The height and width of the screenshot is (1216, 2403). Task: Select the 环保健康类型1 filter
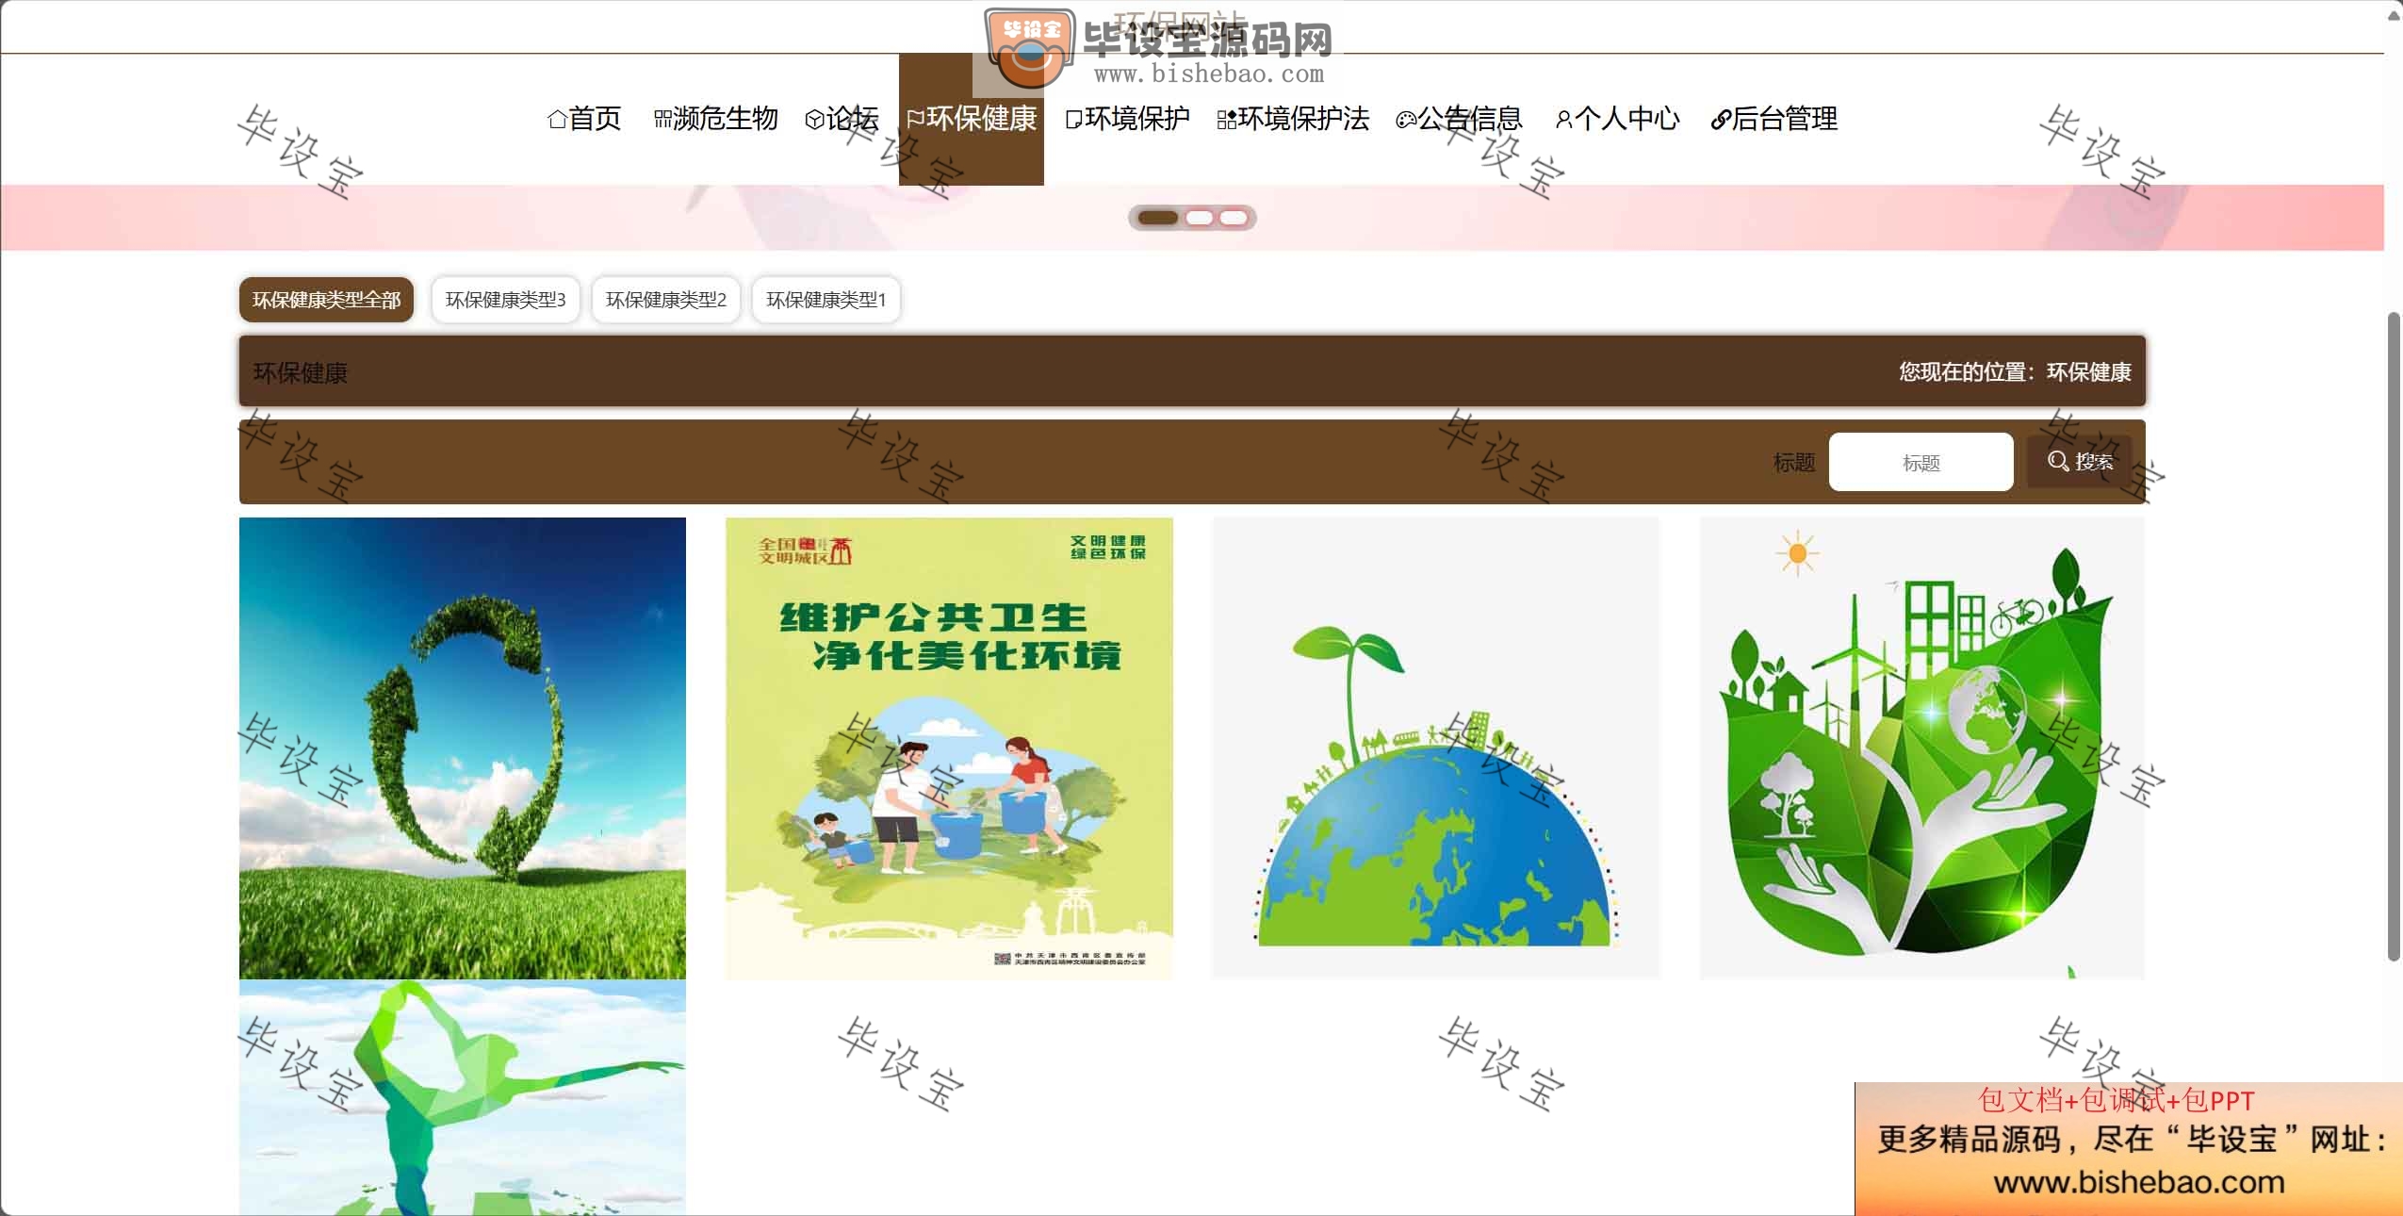(826, 300)
